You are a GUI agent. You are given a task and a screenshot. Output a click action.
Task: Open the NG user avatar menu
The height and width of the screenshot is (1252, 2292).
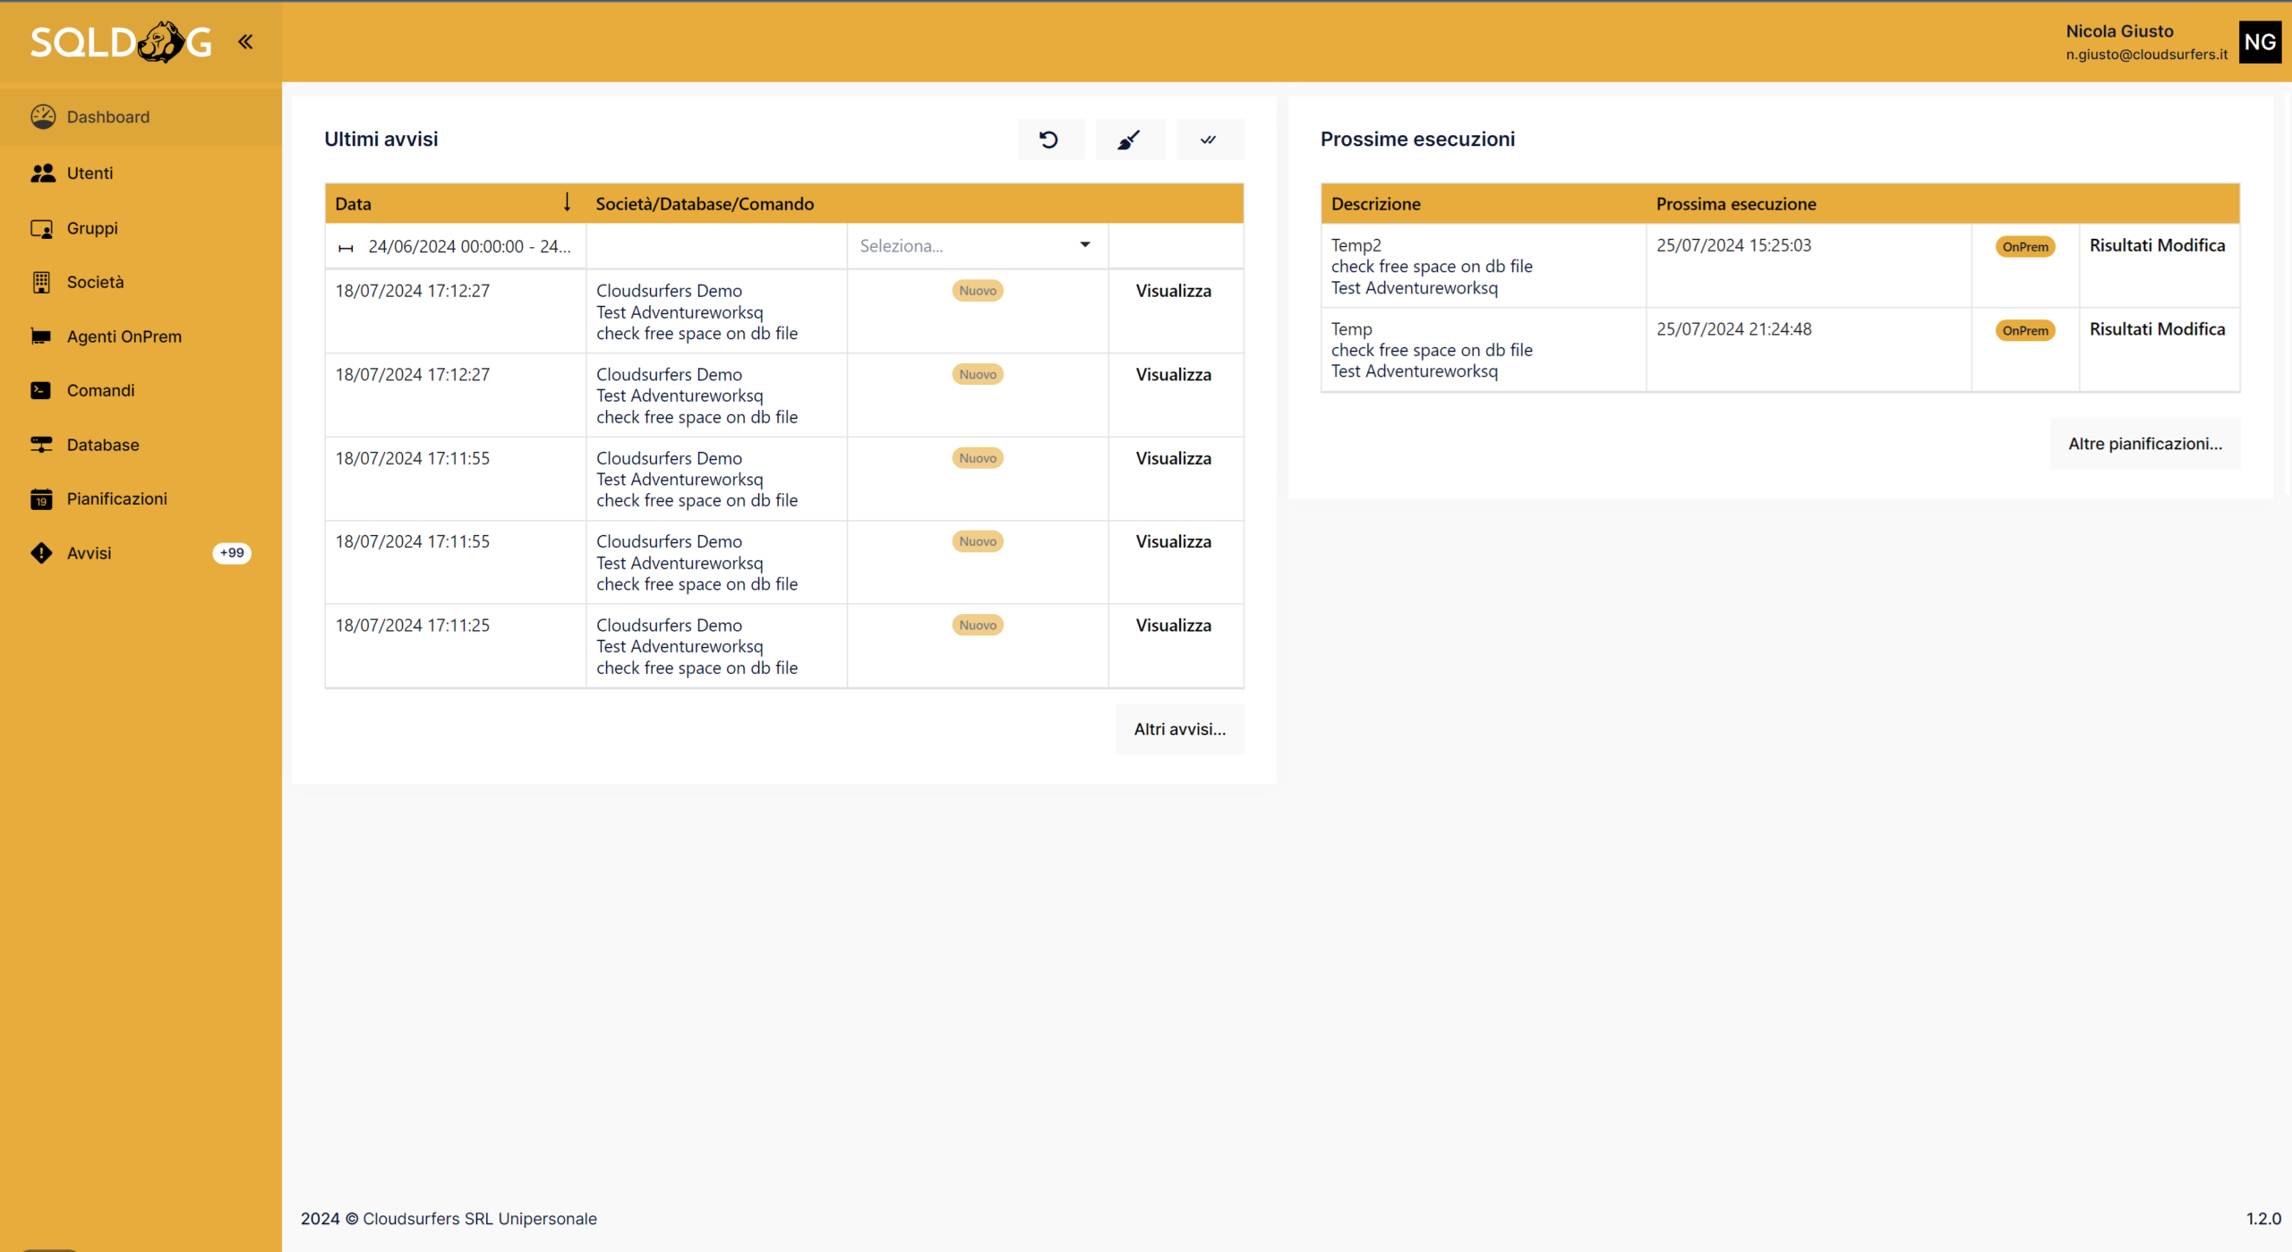2260,42
